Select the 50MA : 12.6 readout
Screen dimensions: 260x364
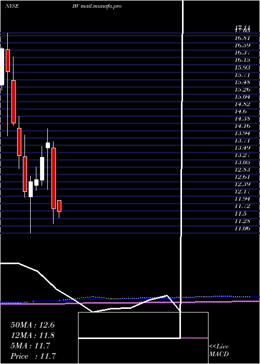click(32, 325)
